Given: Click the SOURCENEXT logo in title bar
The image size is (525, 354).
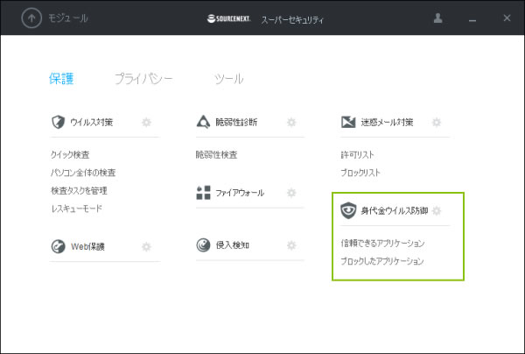Looking at the screenshot, I should [x=229, y=18].
